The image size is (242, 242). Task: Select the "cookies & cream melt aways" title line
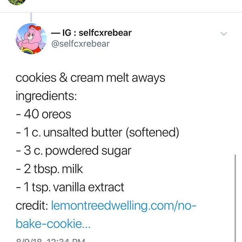coord(90,77)
